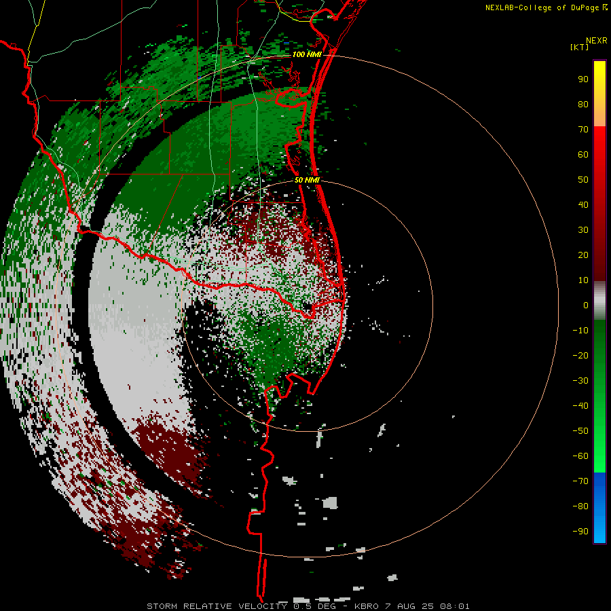
Task: Click the NEXR label above the color scale
Action: click(x=597, y=41)
